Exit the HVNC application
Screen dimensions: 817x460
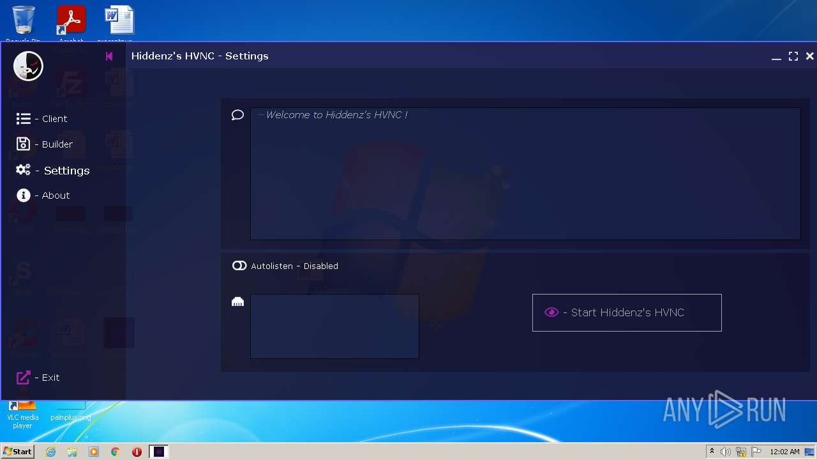38,378
